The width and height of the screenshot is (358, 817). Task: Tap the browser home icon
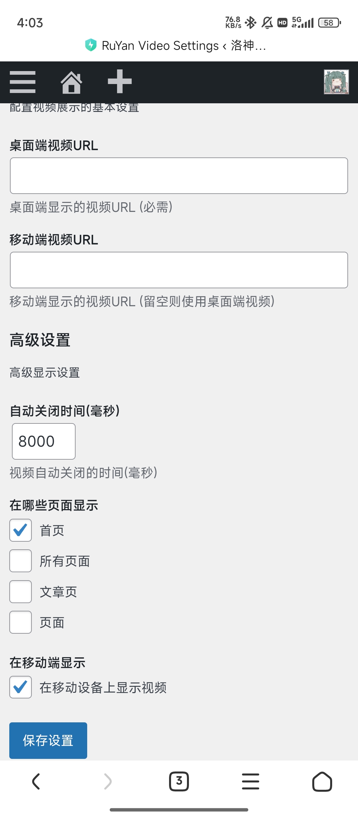click(322, 781)
